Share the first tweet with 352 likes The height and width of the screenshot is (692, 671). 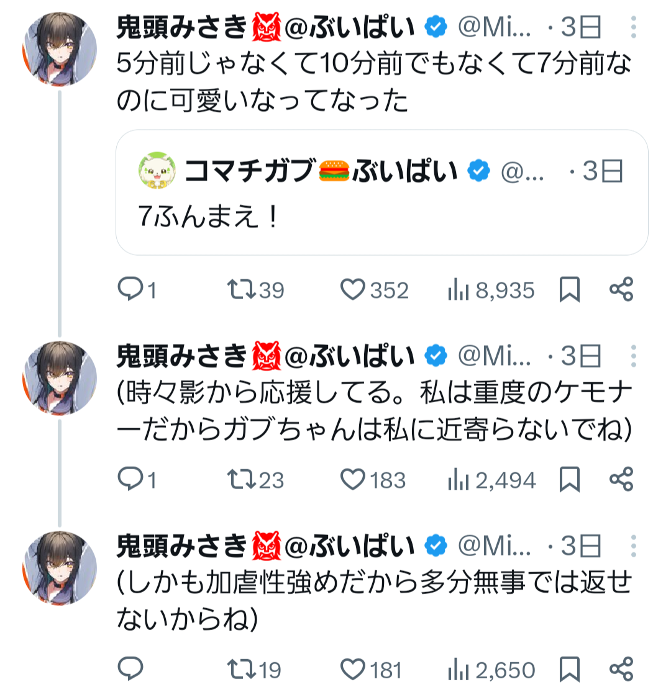click(621, 290)
